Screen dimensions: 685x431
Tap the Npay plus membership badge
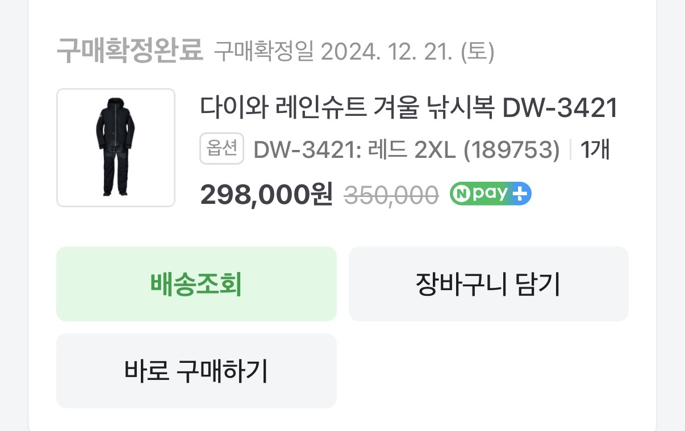pyautogui.click(x=490, y=194)
